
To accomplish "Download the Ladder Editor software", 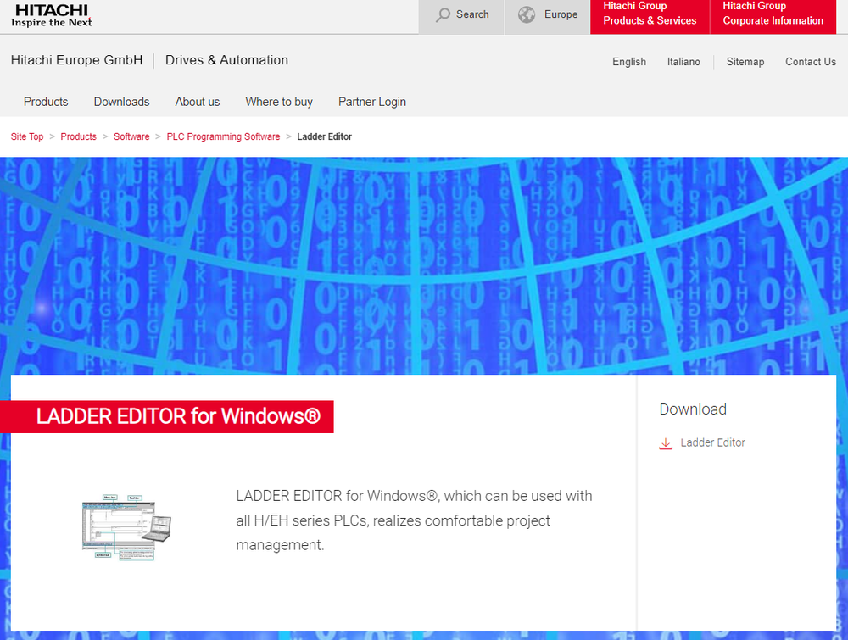I will [712, 442].
